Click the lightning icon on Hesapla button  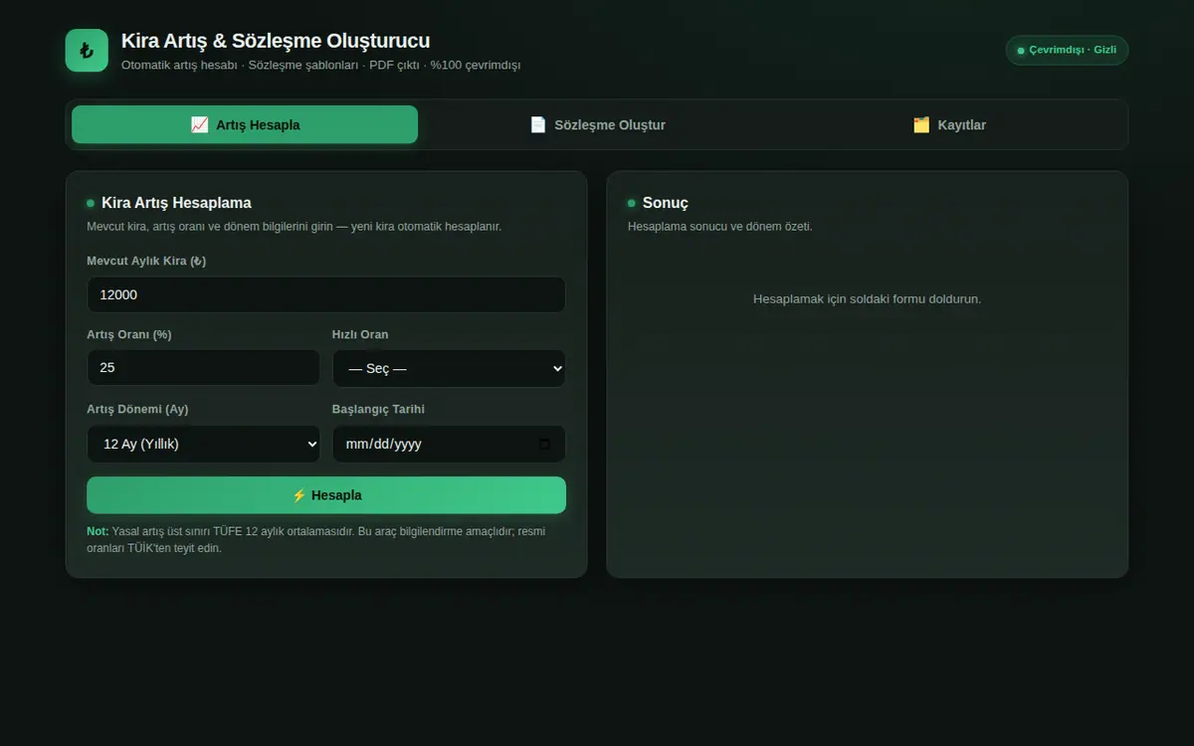(298, 495)
